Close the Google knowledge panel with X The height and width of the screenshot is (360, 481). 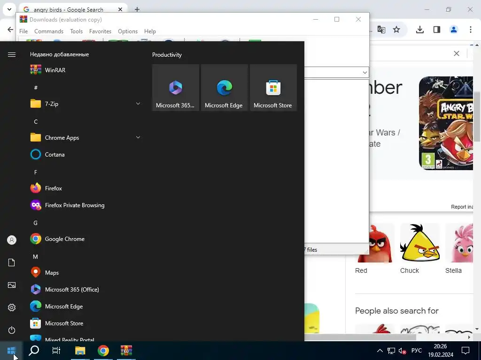pos(457,53)
